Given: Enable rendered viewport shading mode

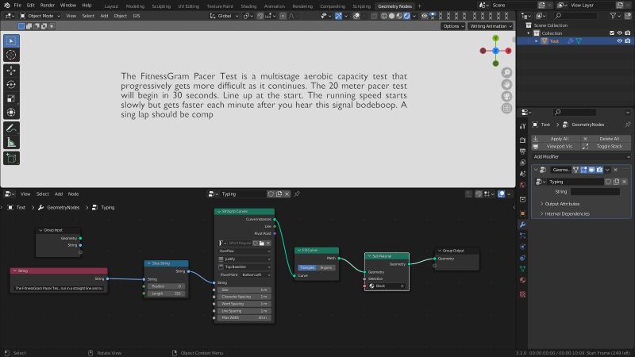Looking at the screenshot, I should pyautogui.click(x=407, y=16).
